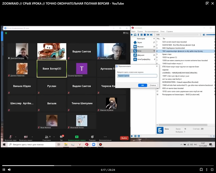Click the purple T avatar participant tile

[x=82, y=69]
